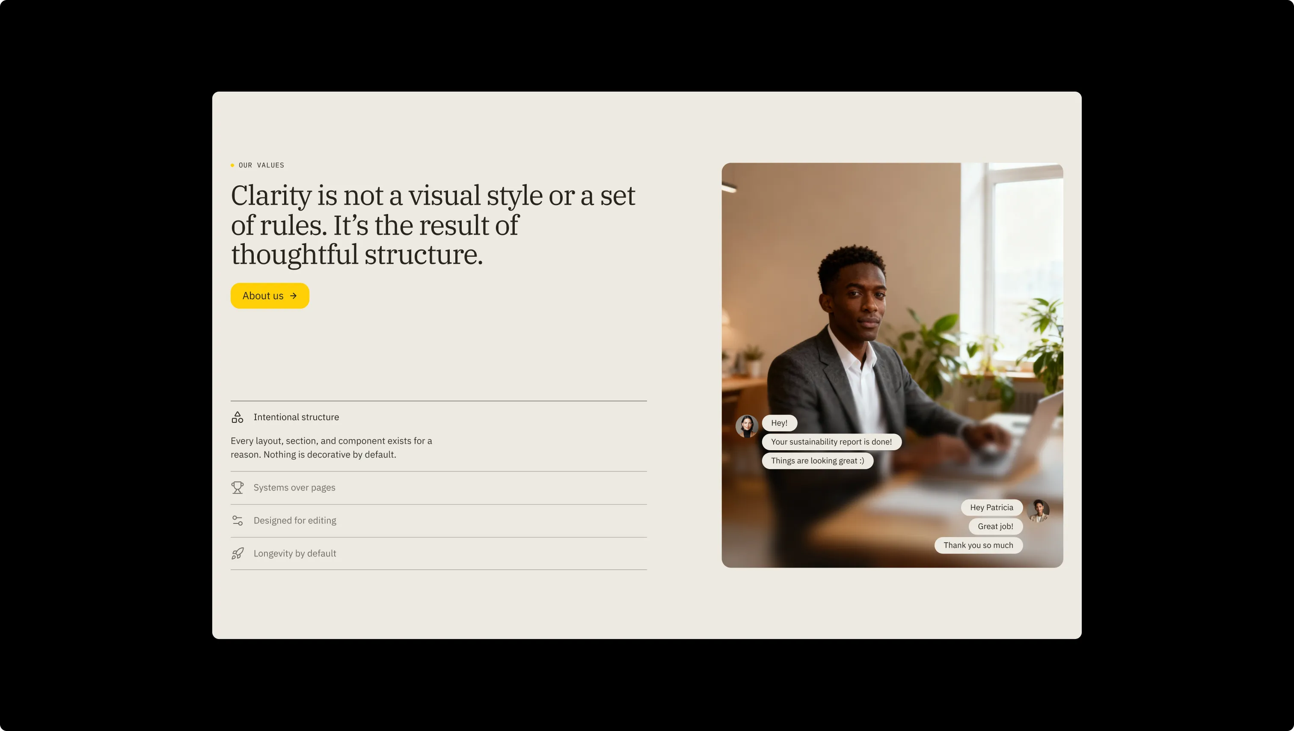Click the 'Every layout, section, and component' description
This screenshot has width=1294, height=731.
pos(332,448)
